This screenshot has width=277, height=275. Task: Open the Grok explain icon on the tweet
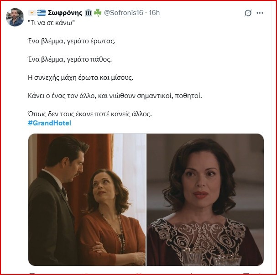point(248,13)
